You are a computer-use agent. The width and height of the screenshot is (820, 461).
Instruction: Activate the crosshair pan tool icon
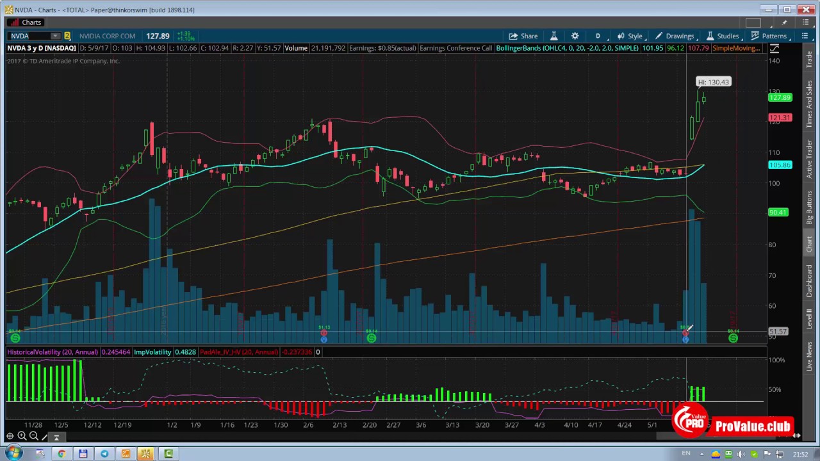[10, 436]
